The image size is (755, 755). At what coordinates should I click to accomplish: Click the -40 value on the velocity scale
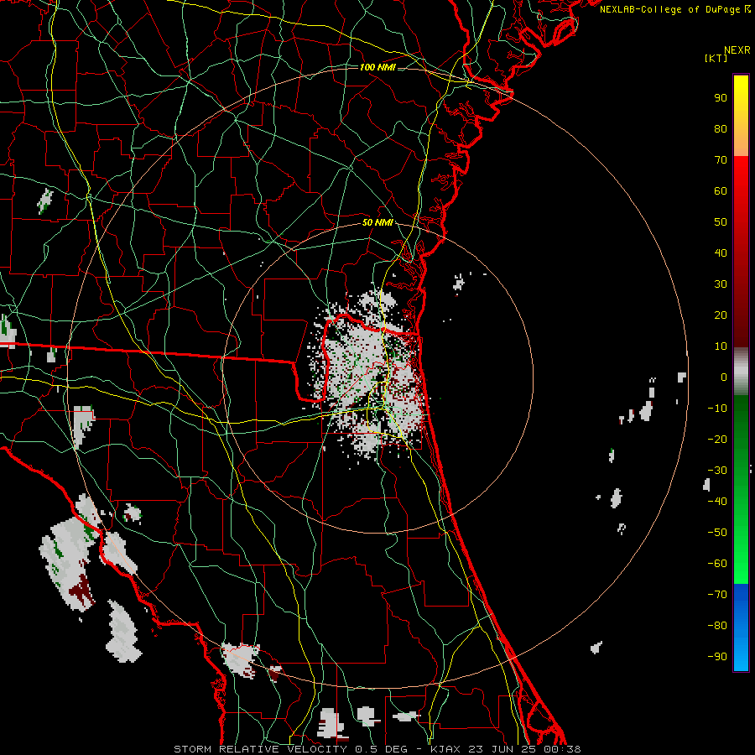tap(717, 502)
